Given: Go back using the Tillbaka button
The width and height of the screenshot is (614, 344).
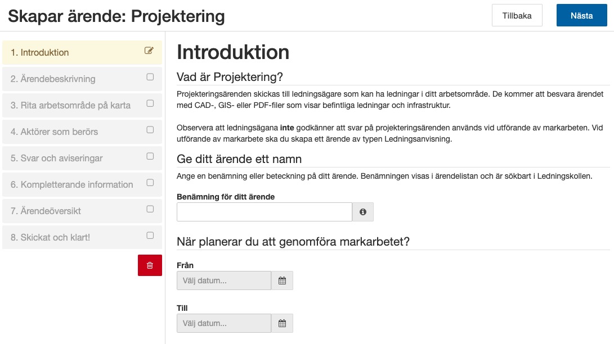Looking at the screenshot, I should 517,15.
